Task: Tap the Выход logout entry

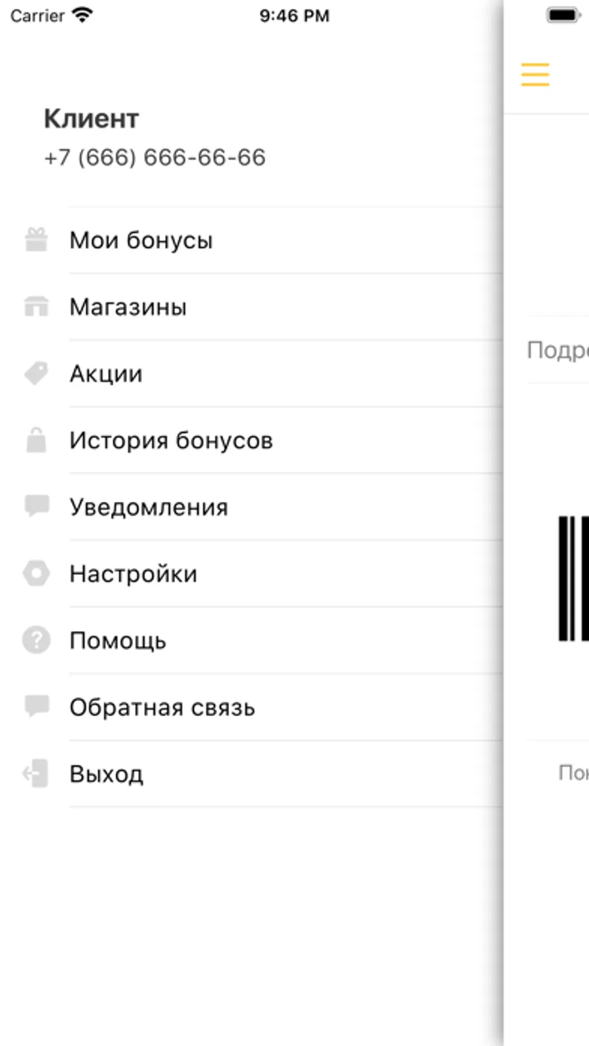Action: coord(107,774)
